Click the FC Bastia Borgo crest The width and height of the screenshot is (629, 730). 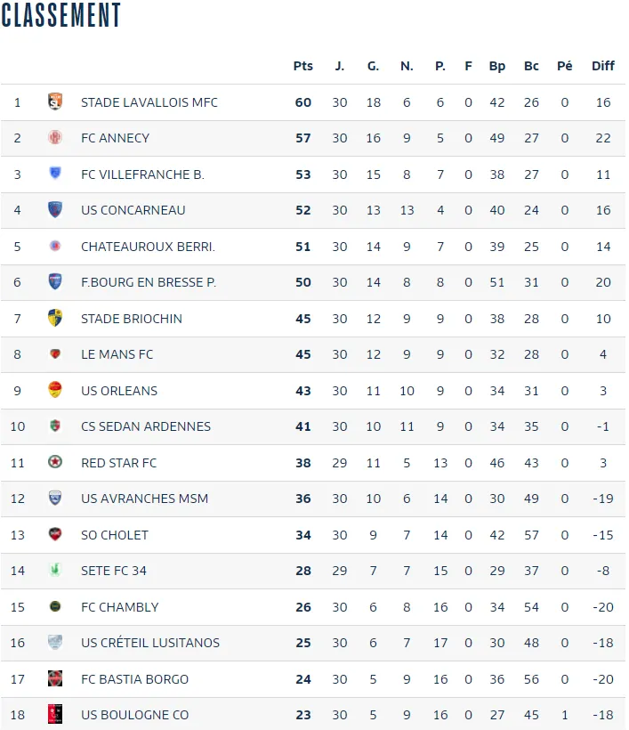pyautogui.click(x=54, y=678)
